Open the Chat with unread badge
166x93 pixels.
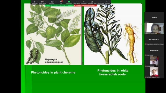point(61,2)
